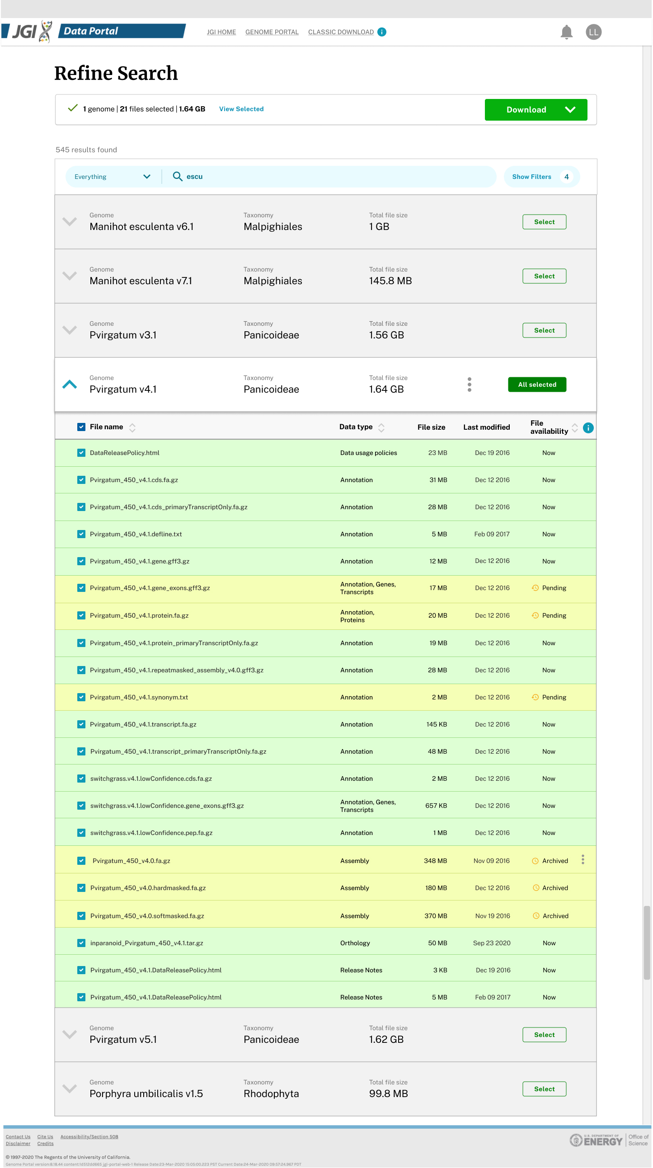
Task: Open GENOME PORTAL nav link
Action: 272,32
